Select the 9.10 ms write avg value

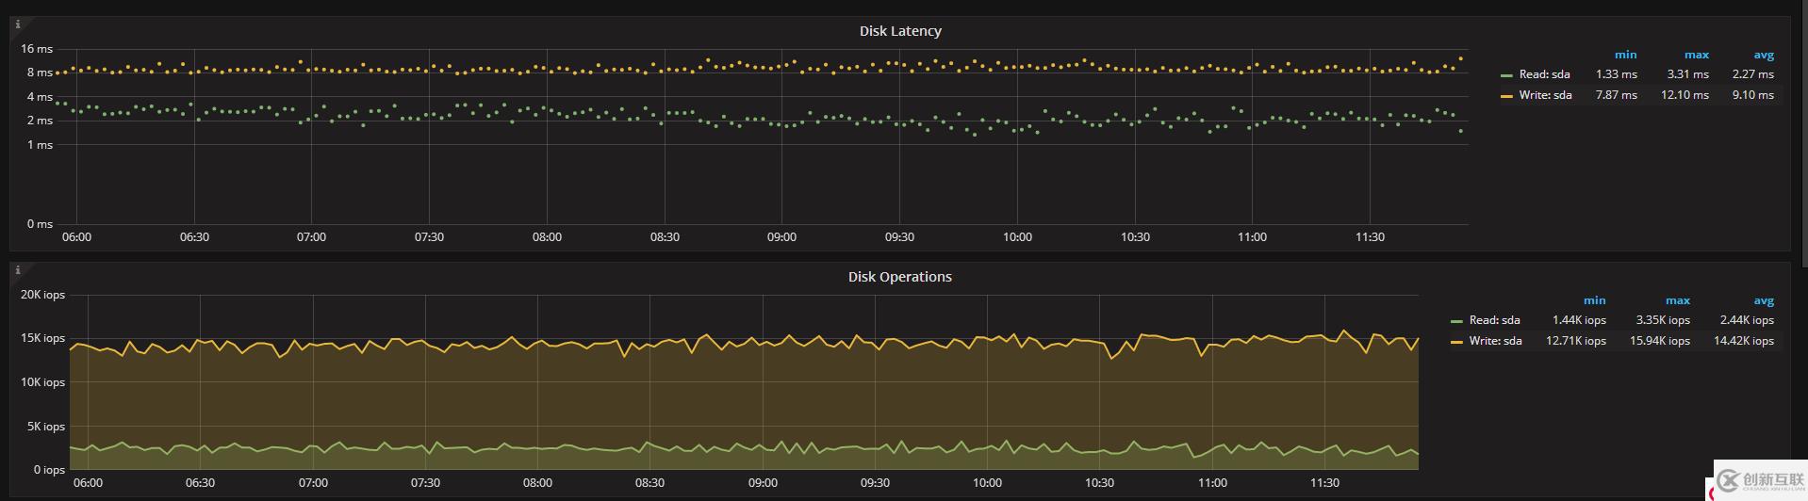[x=1752, y=95]
